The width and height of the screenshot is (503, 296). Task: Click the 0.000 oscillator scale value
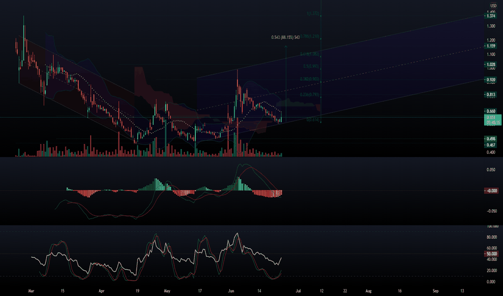[x=491, y=282]
